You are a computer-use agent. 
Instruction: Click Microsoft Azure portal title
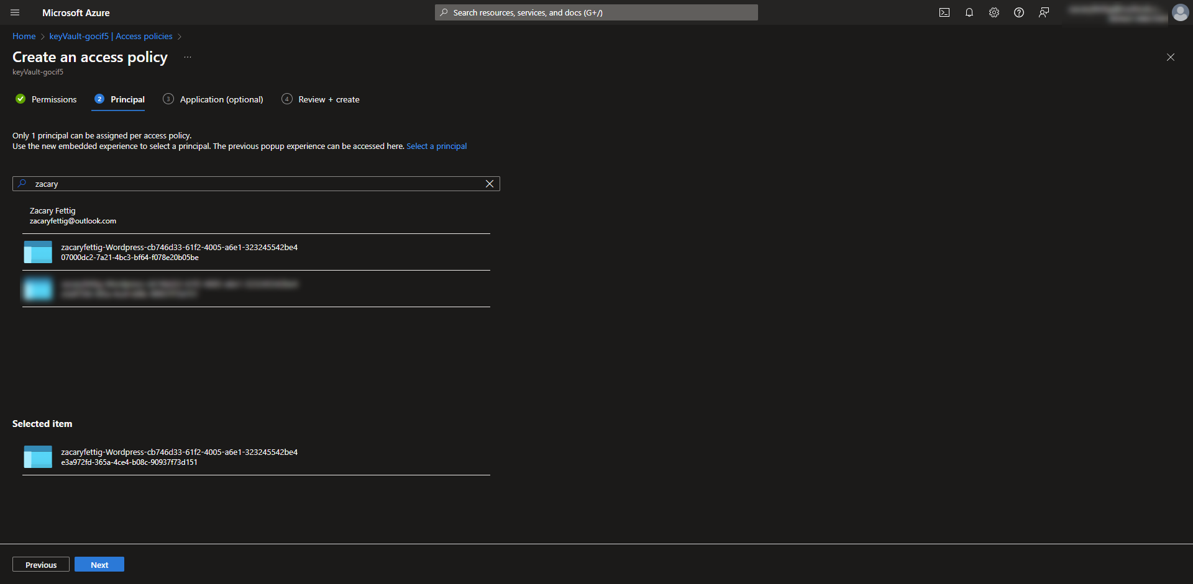click(76, 12)
